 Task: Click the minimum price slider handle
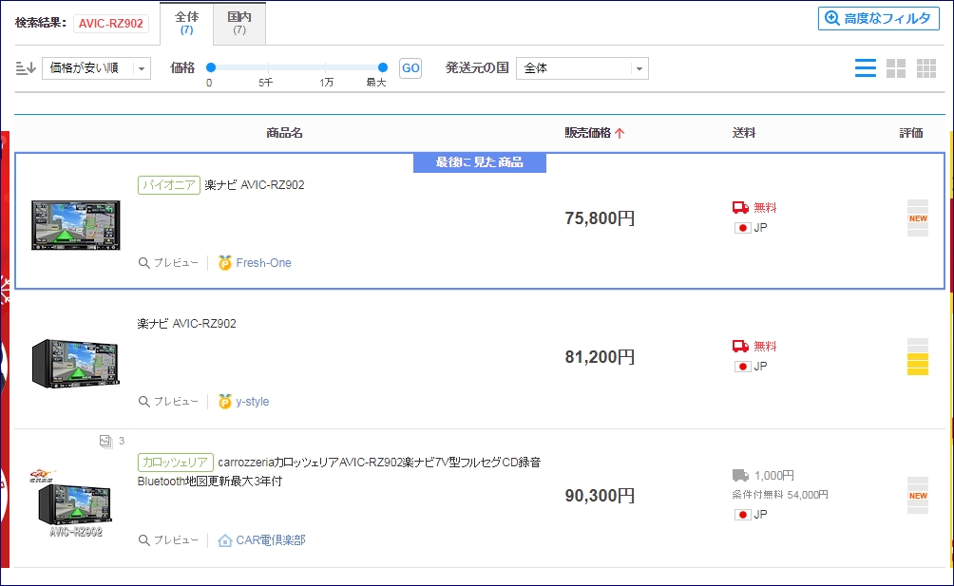pyautogui.click(x=211, y=67)
